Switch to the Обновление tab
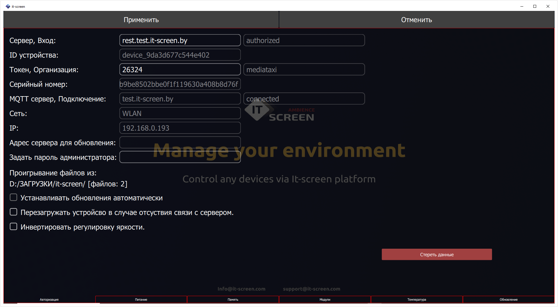Image resolution: width=558 pixels, height=307 pixels. pyautogui.click(x=508, y=300)
